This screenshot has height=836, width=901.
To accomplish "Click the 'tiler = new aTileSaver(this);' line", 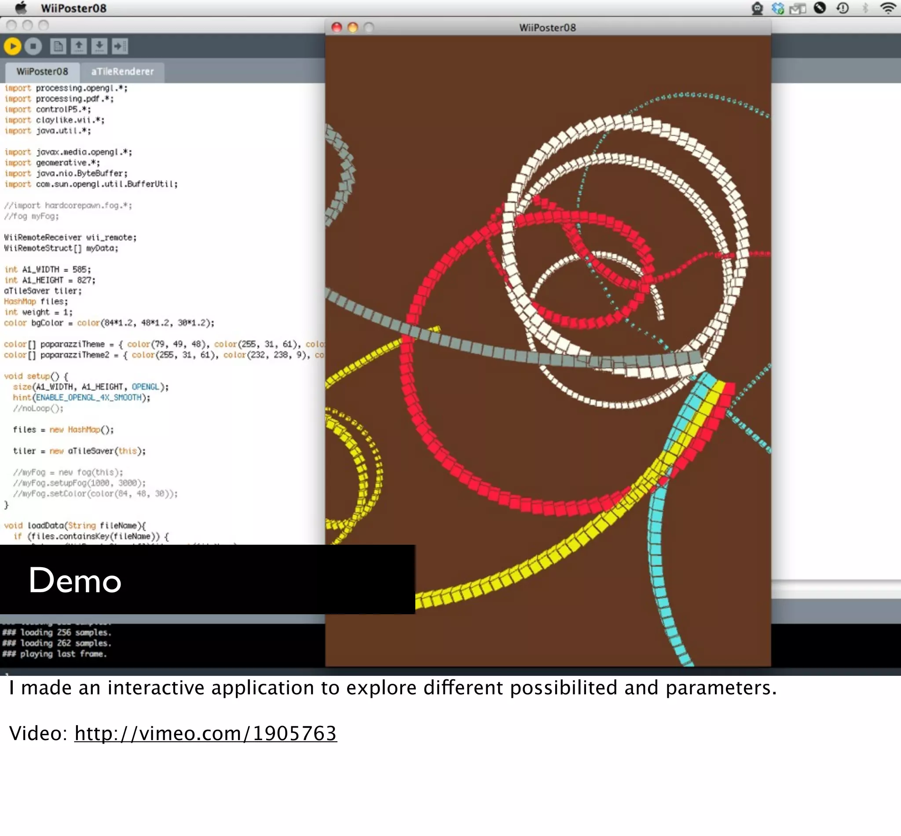I will 79,451.
